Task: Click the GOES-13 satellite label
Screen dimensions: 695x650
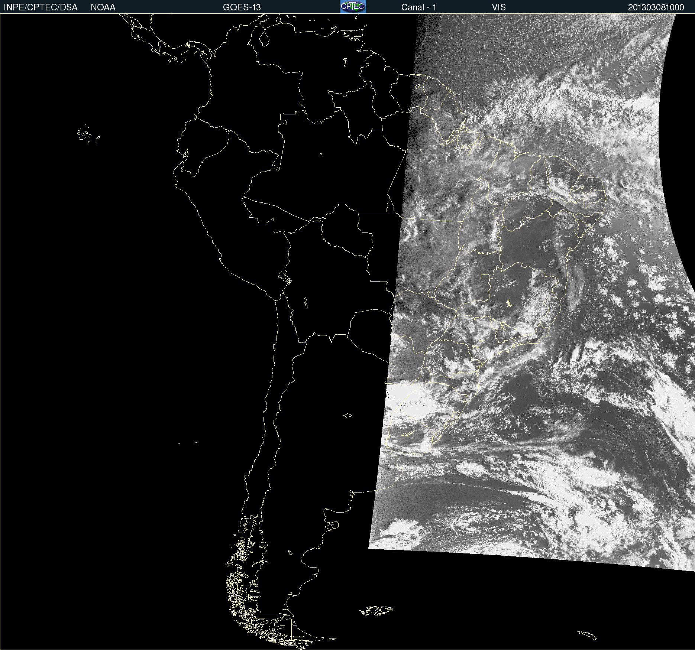Action: click(x=242, y=7)
